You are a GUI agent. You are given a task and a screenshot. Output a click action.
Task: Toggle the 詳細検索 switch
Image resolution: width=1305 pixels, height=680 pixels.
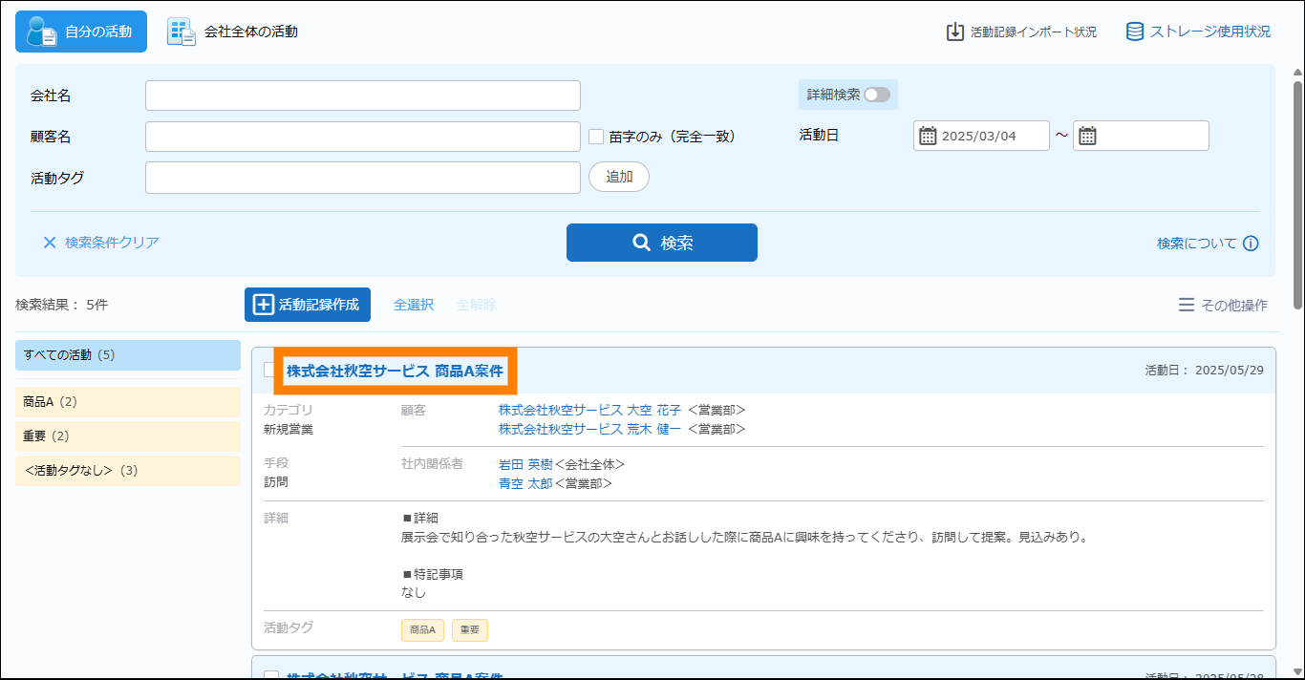click(876, 95)
